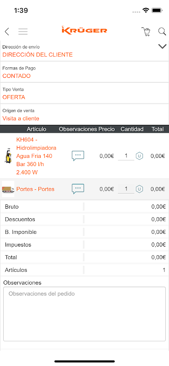Screen dimensions: 169x366
Task: Focus the Observaciones del pedido text area
Action: tap(84, 314)
